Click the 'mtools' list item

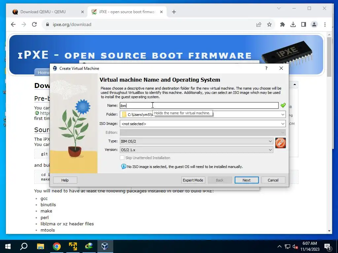[48, 230]
